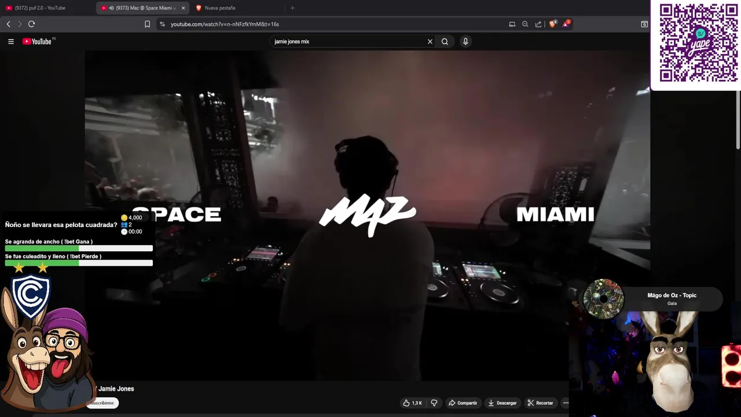Click the 'Se agranda de ancho' bet bar
The width and height of the screenshot is (741, 417).
click(79, 248)
